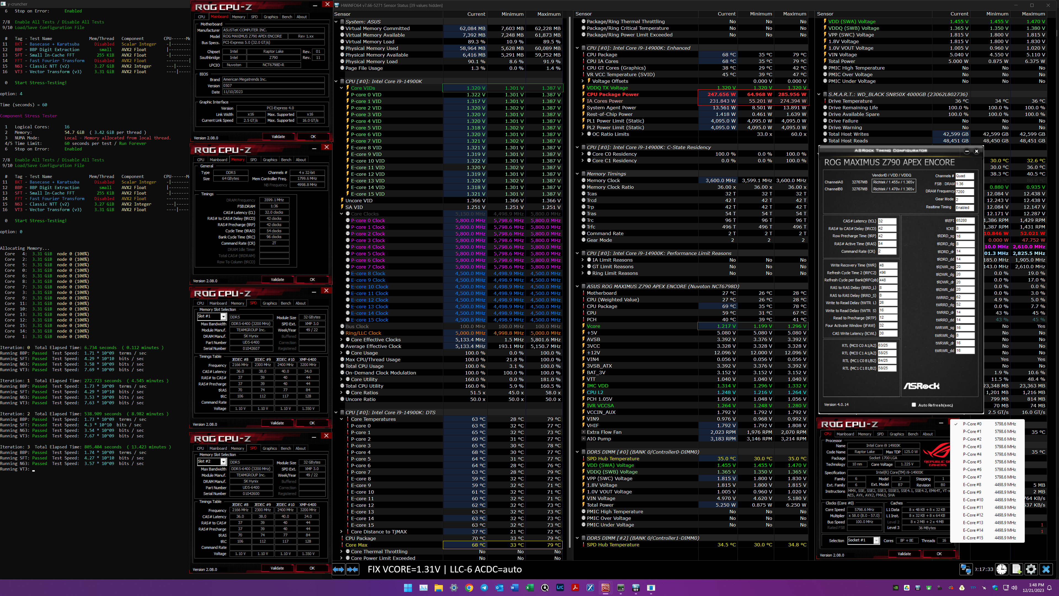The width and height of the screenshot is (1059, 596).
Task: Expand the Core Usage node
Action: click(342, 353)
